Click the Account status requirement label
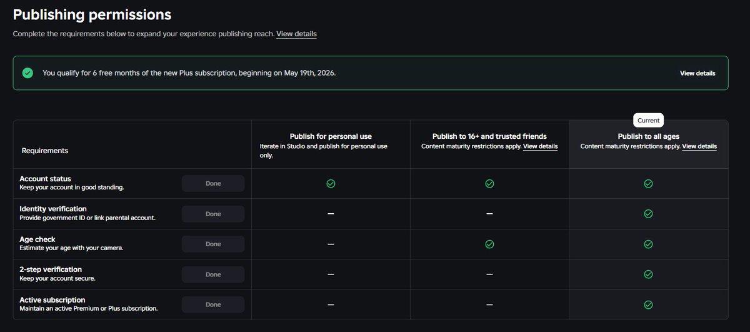The width and height of the screenshot is (750, 332). tap(45, 179)
